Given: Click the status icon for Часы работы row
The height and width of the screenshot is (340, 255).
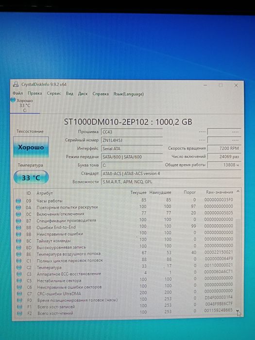Looking at the screenshot, I should pos(18,201).
